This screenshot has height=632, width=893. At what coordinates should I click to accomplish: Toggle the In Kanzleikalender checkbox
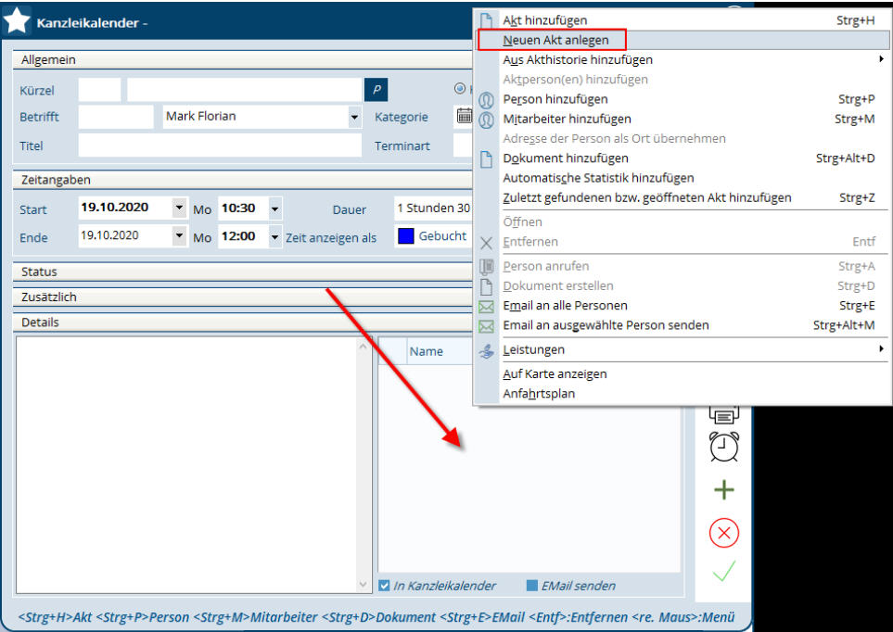pos(385,586)
